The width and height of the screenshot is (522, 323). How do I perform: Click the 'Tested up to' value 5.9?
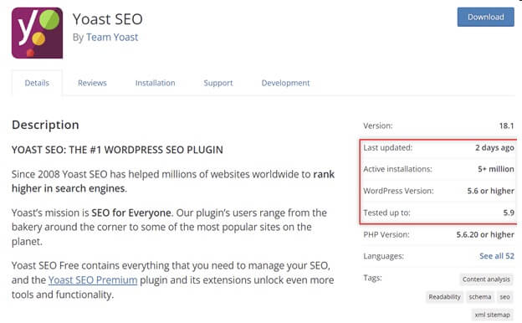[x=509, y=213]
